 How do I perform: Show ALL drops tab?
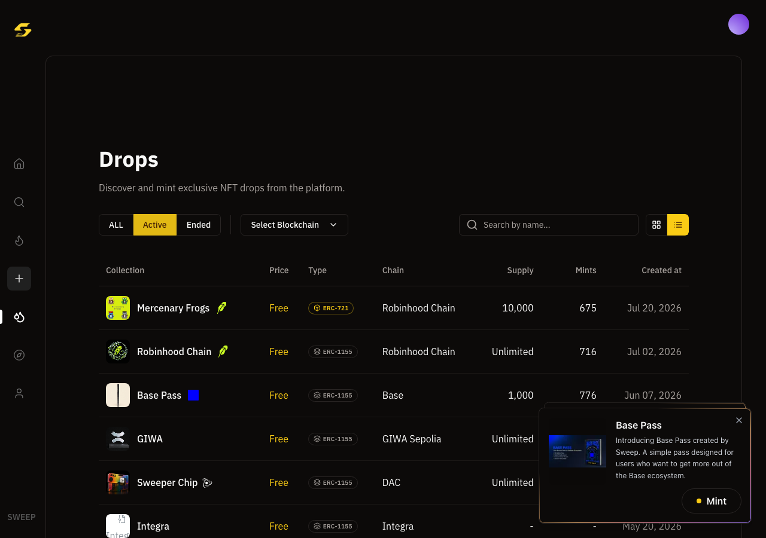click(116, 225)
